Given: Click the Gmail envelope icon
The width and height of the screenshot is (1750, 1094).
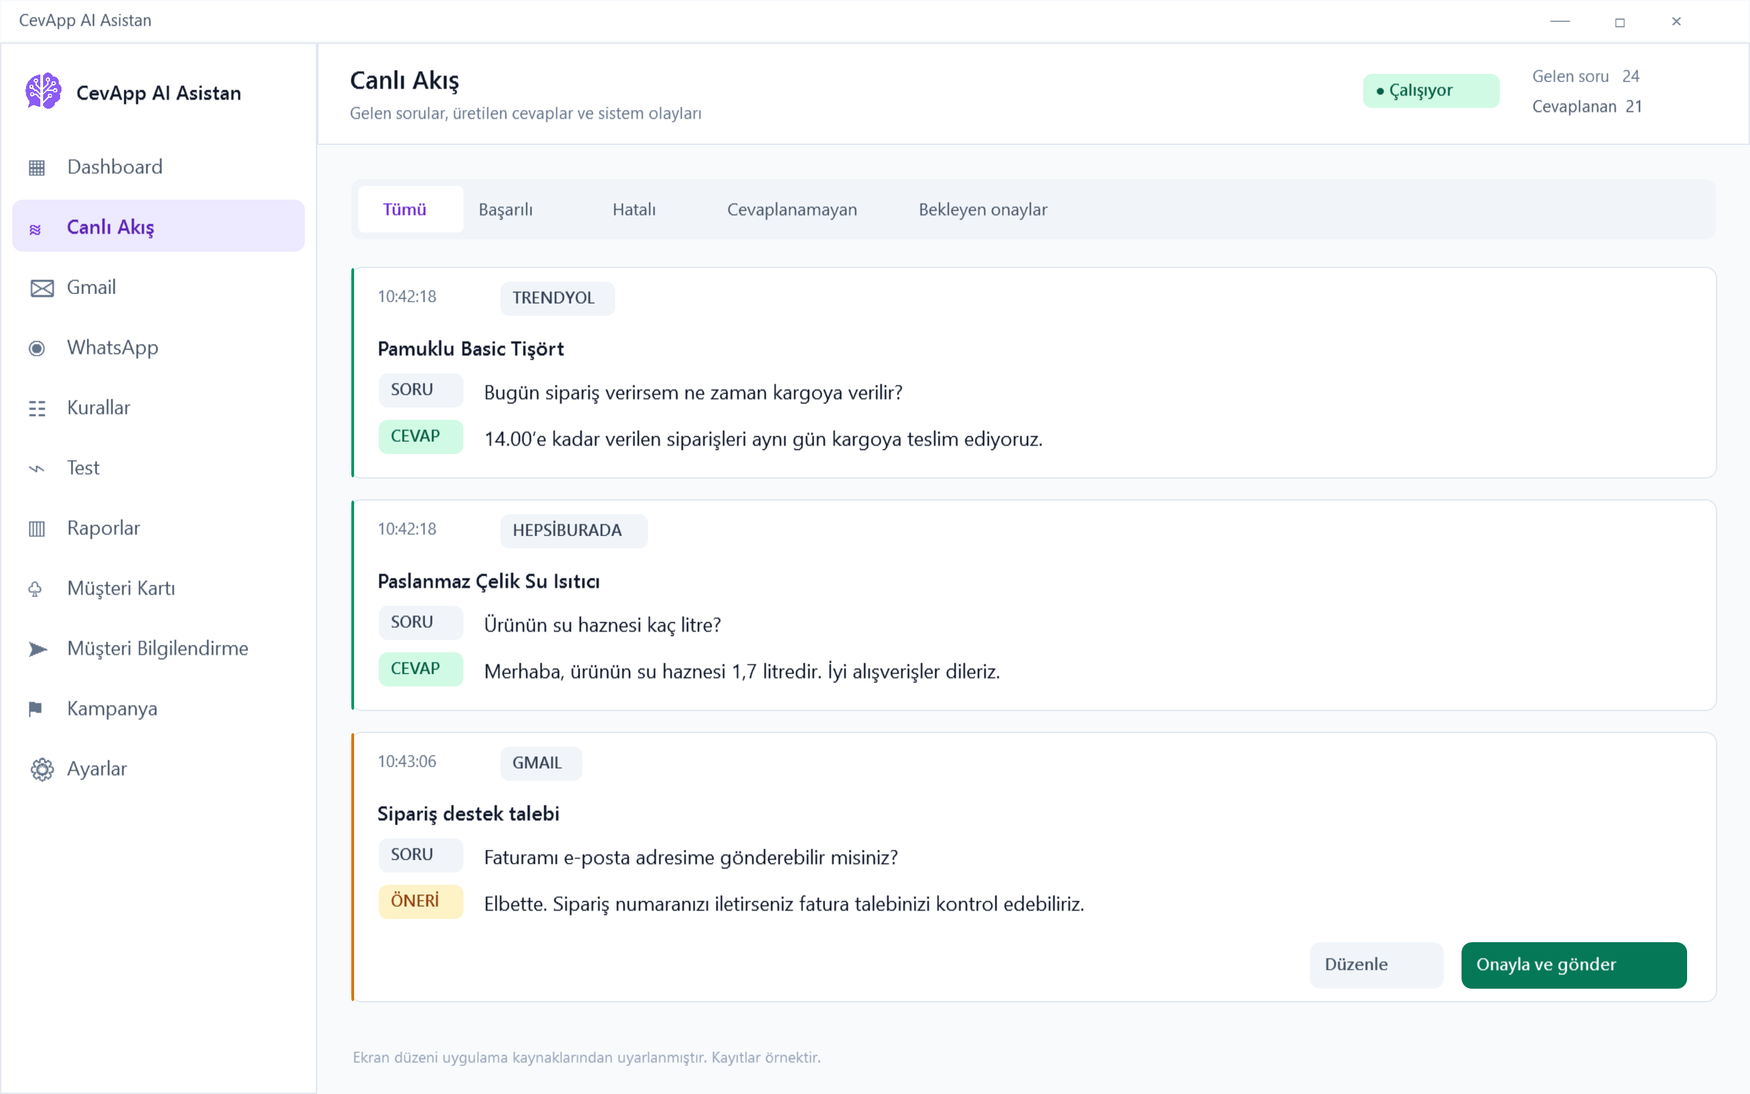Looking at the screenshot, I should click(x=42, y=288).
